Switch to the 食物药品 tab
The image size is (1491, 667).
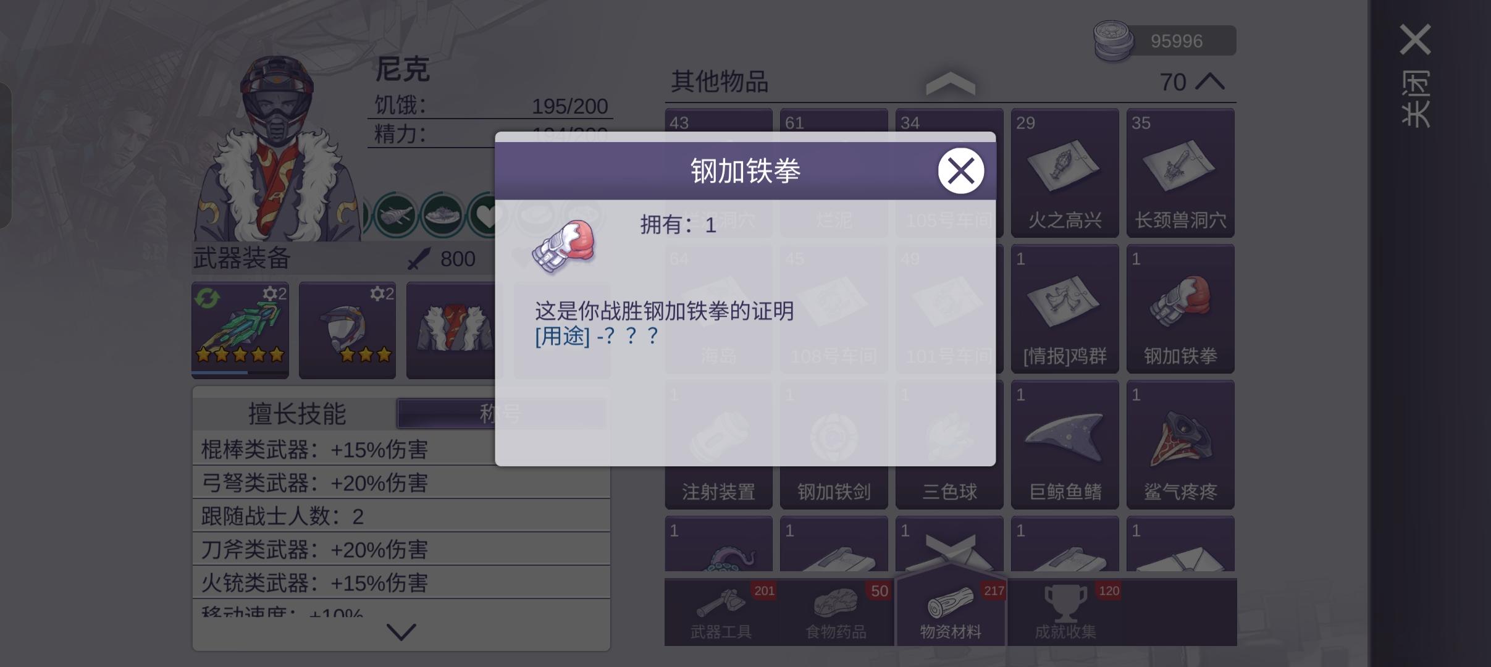click(836, 613)
